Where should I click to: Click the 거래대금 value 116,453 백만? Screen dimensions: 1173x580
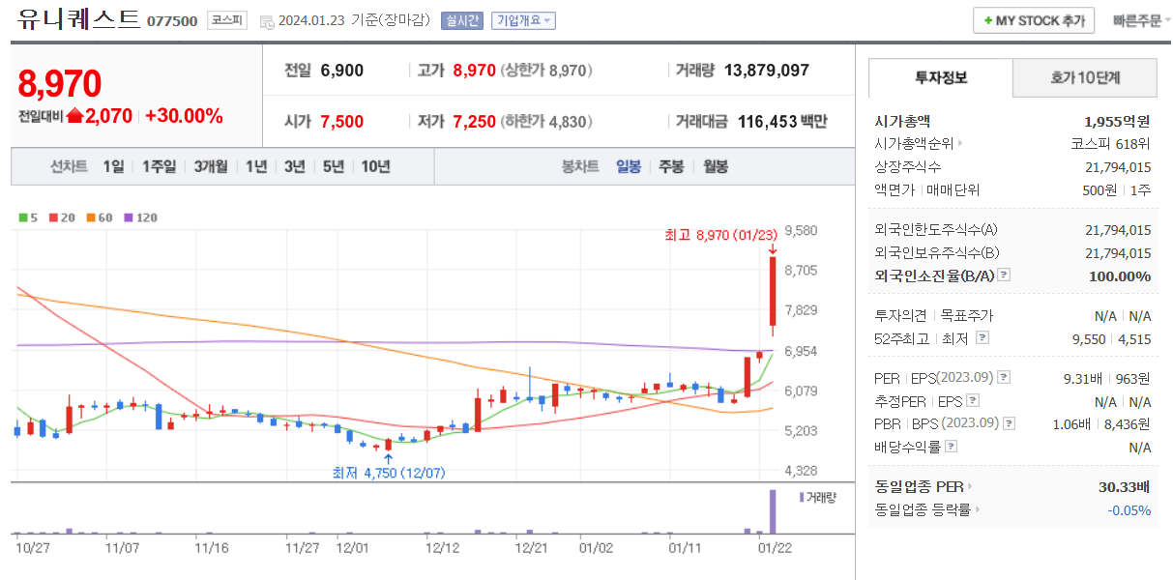(x=782, y=121)
